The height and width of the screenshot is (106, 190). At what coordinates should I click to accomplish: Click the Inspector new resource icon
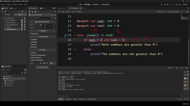pyautogui.click(x=30, y=12)
